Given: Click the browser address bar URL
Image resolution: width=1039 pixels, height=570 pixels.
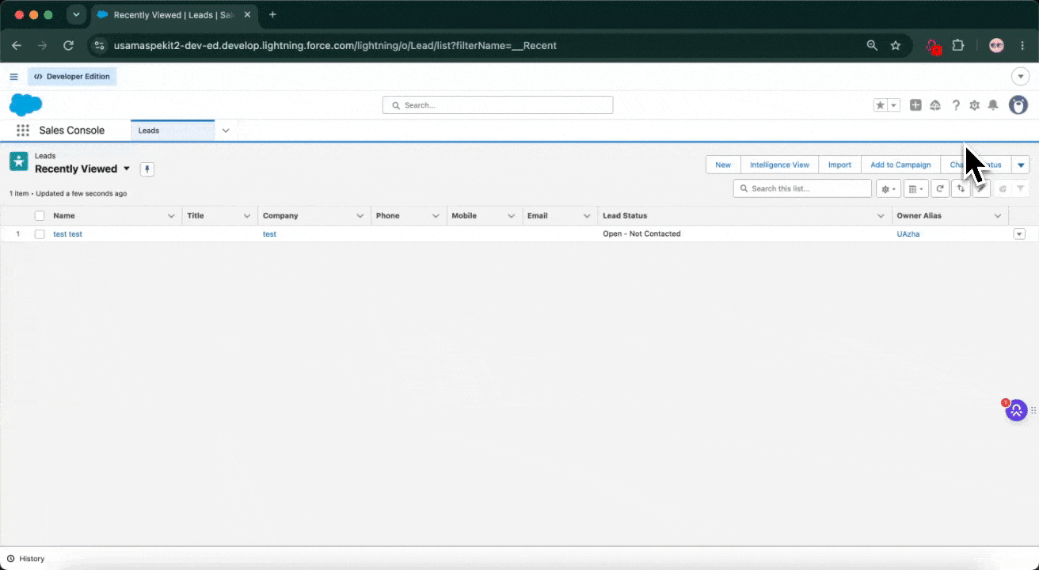Looking at the screenshot, I should point(335,46).
